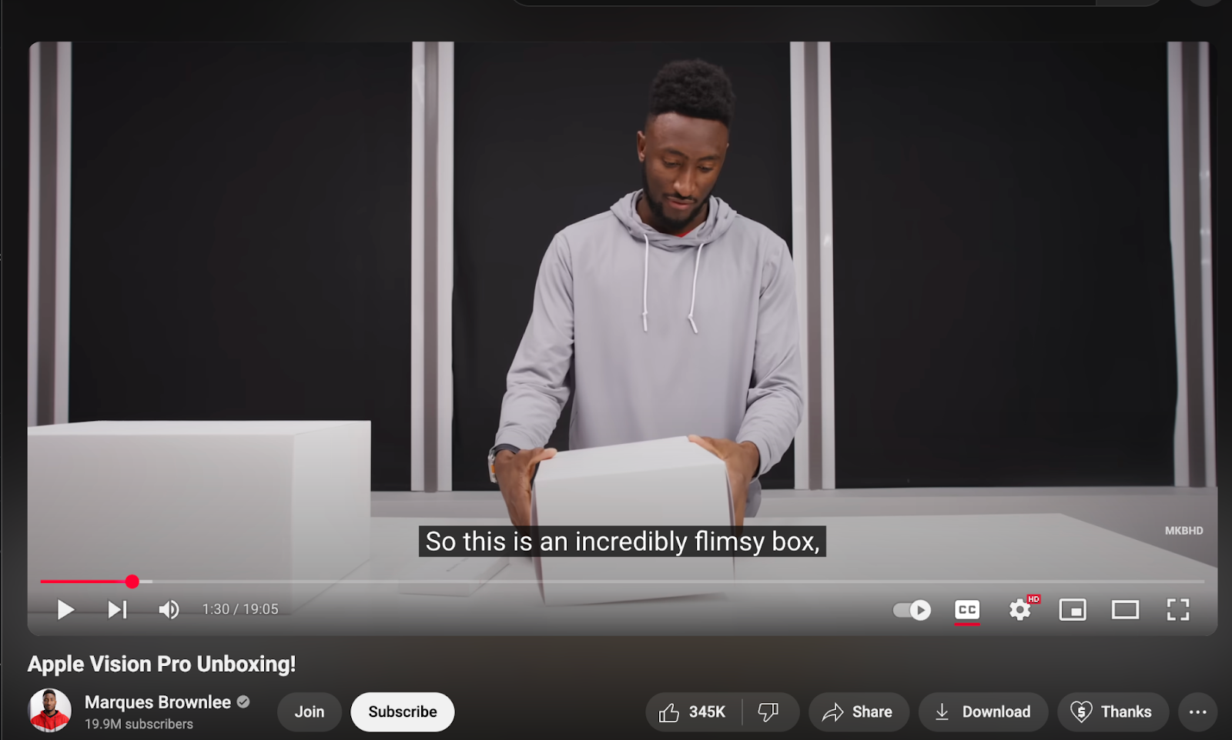Viewport: 1232px width, 740px height.
Task: Enter full screen mode
Action: tap(1178, 610)
